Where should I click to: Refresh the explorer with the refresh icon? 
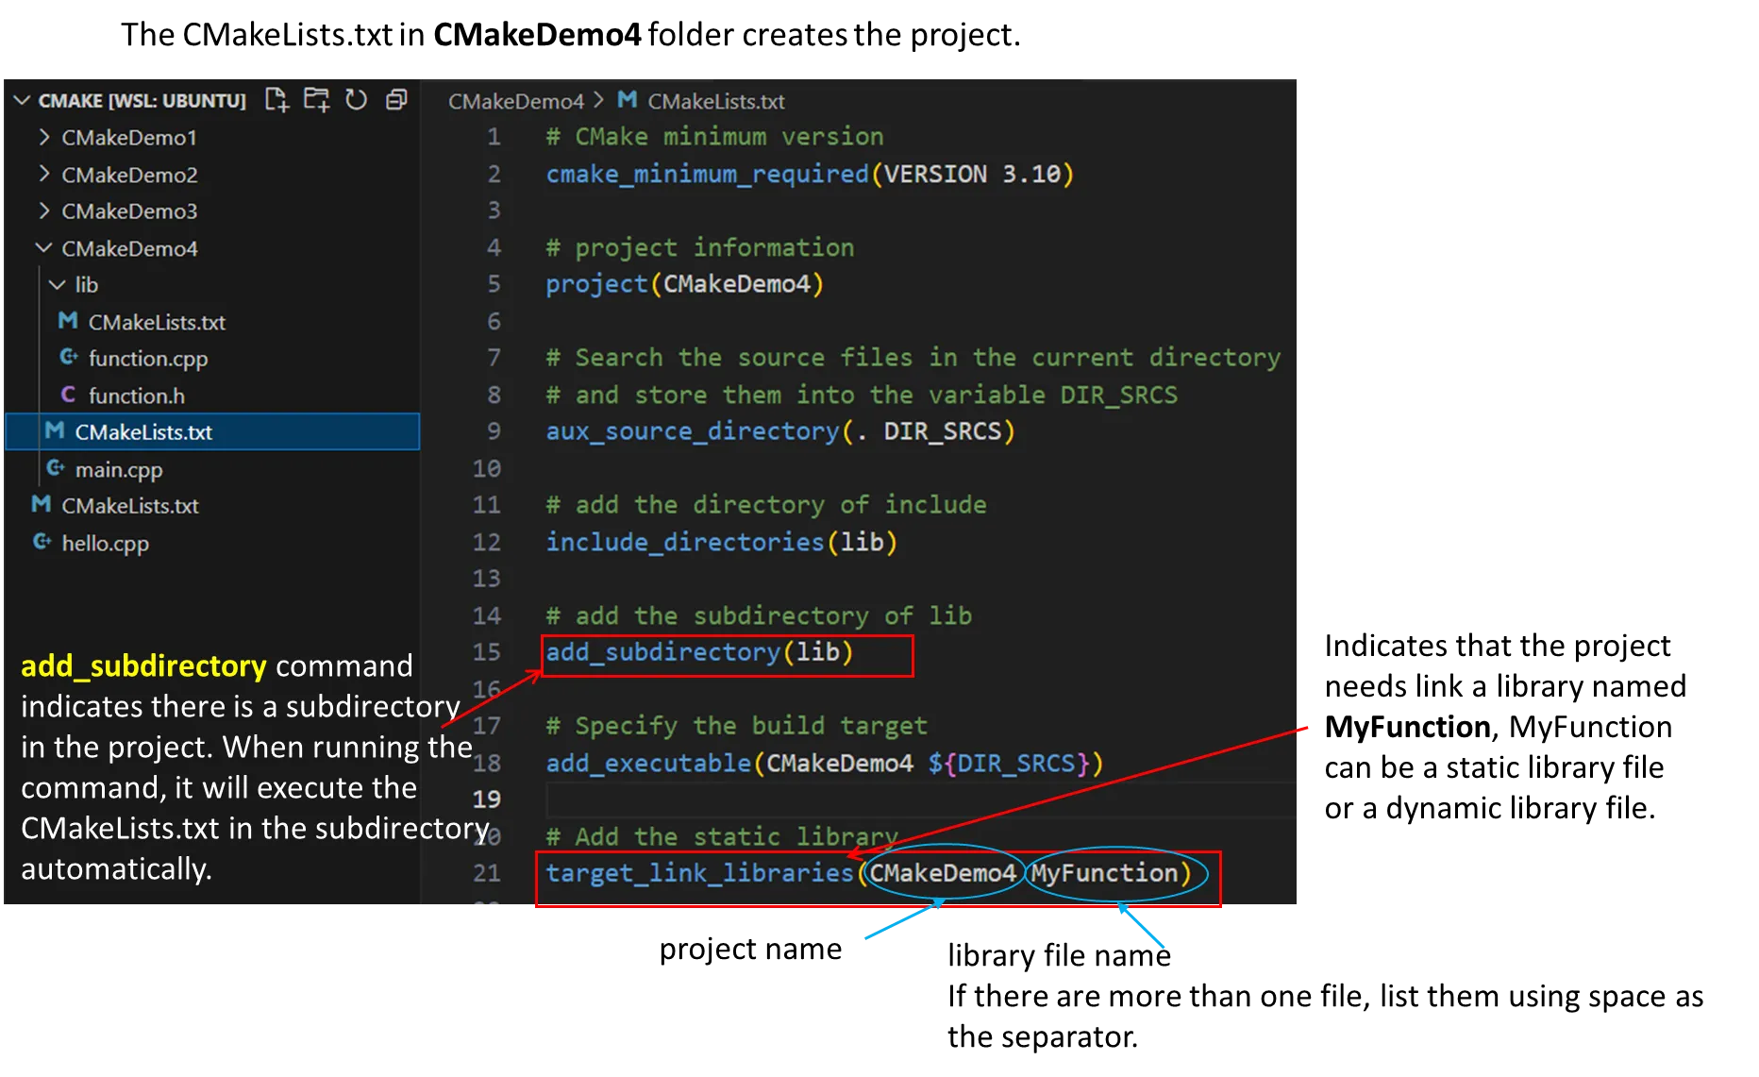coord(356,99)
